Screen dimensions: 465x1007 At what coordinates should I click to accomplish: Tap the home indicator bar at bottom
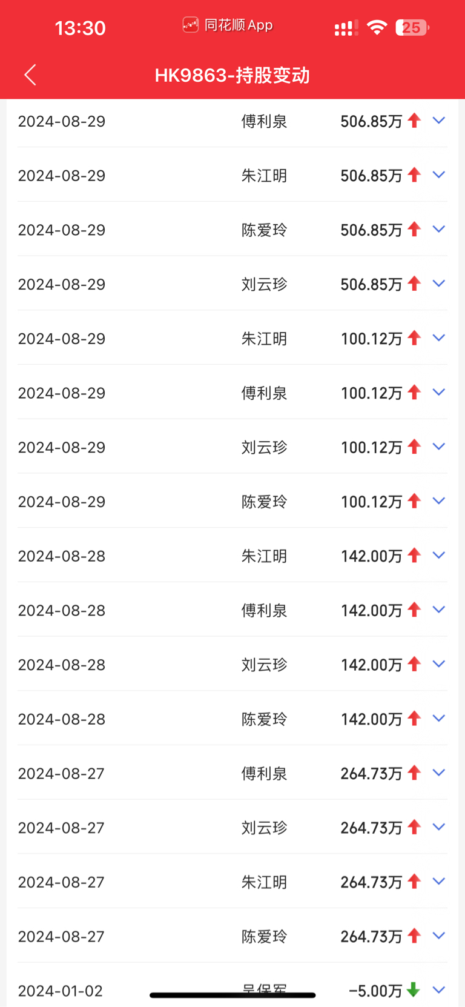coord(232,995)
